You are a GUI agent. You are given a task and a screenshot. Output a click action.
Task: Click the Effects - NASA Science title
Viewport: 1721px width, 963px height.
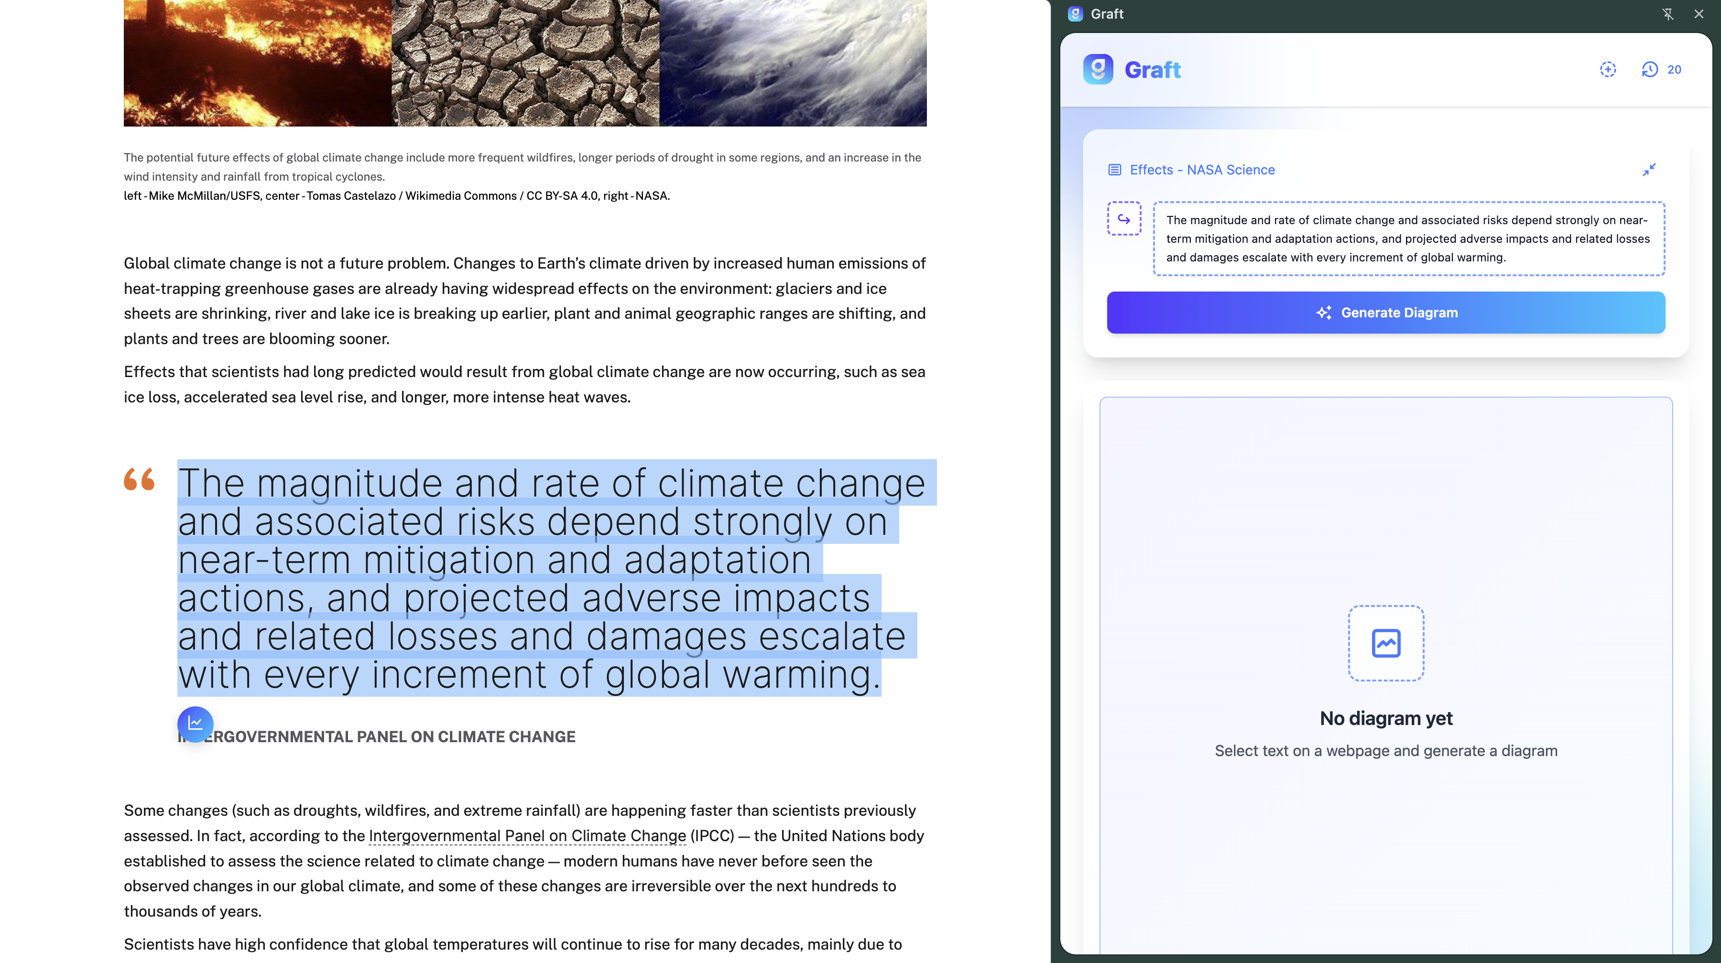[x=1202, y=170]
